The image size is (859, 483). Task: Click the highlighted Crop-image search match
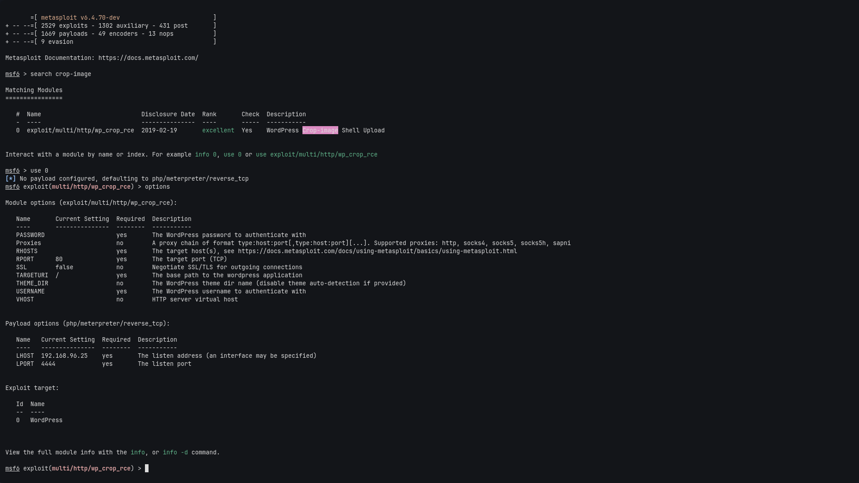(x=320, y=131)
